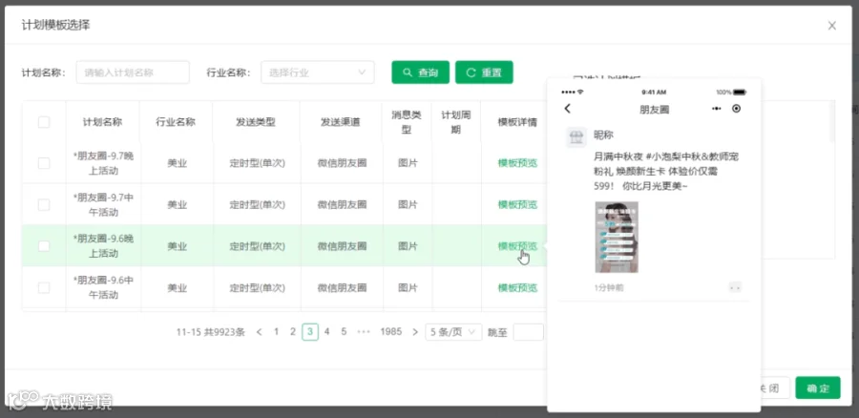
Task: Focus the 计划名称 input field
Action: (x=133, y=73)
